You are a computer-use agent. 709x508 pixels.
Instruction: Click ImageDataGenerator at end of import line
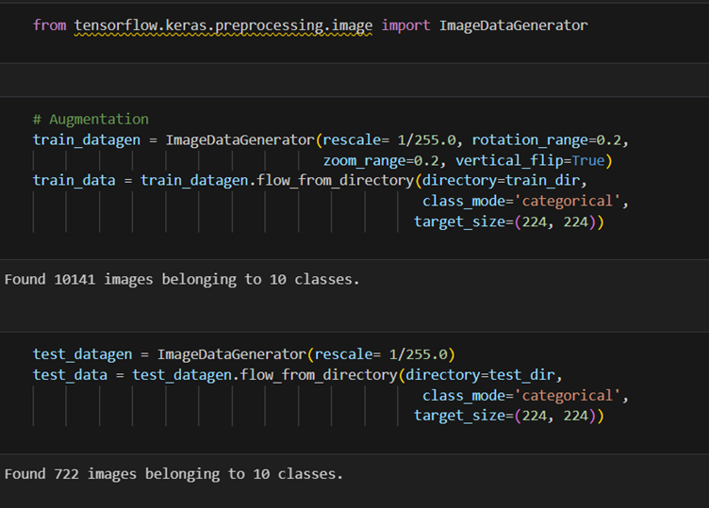513,25
